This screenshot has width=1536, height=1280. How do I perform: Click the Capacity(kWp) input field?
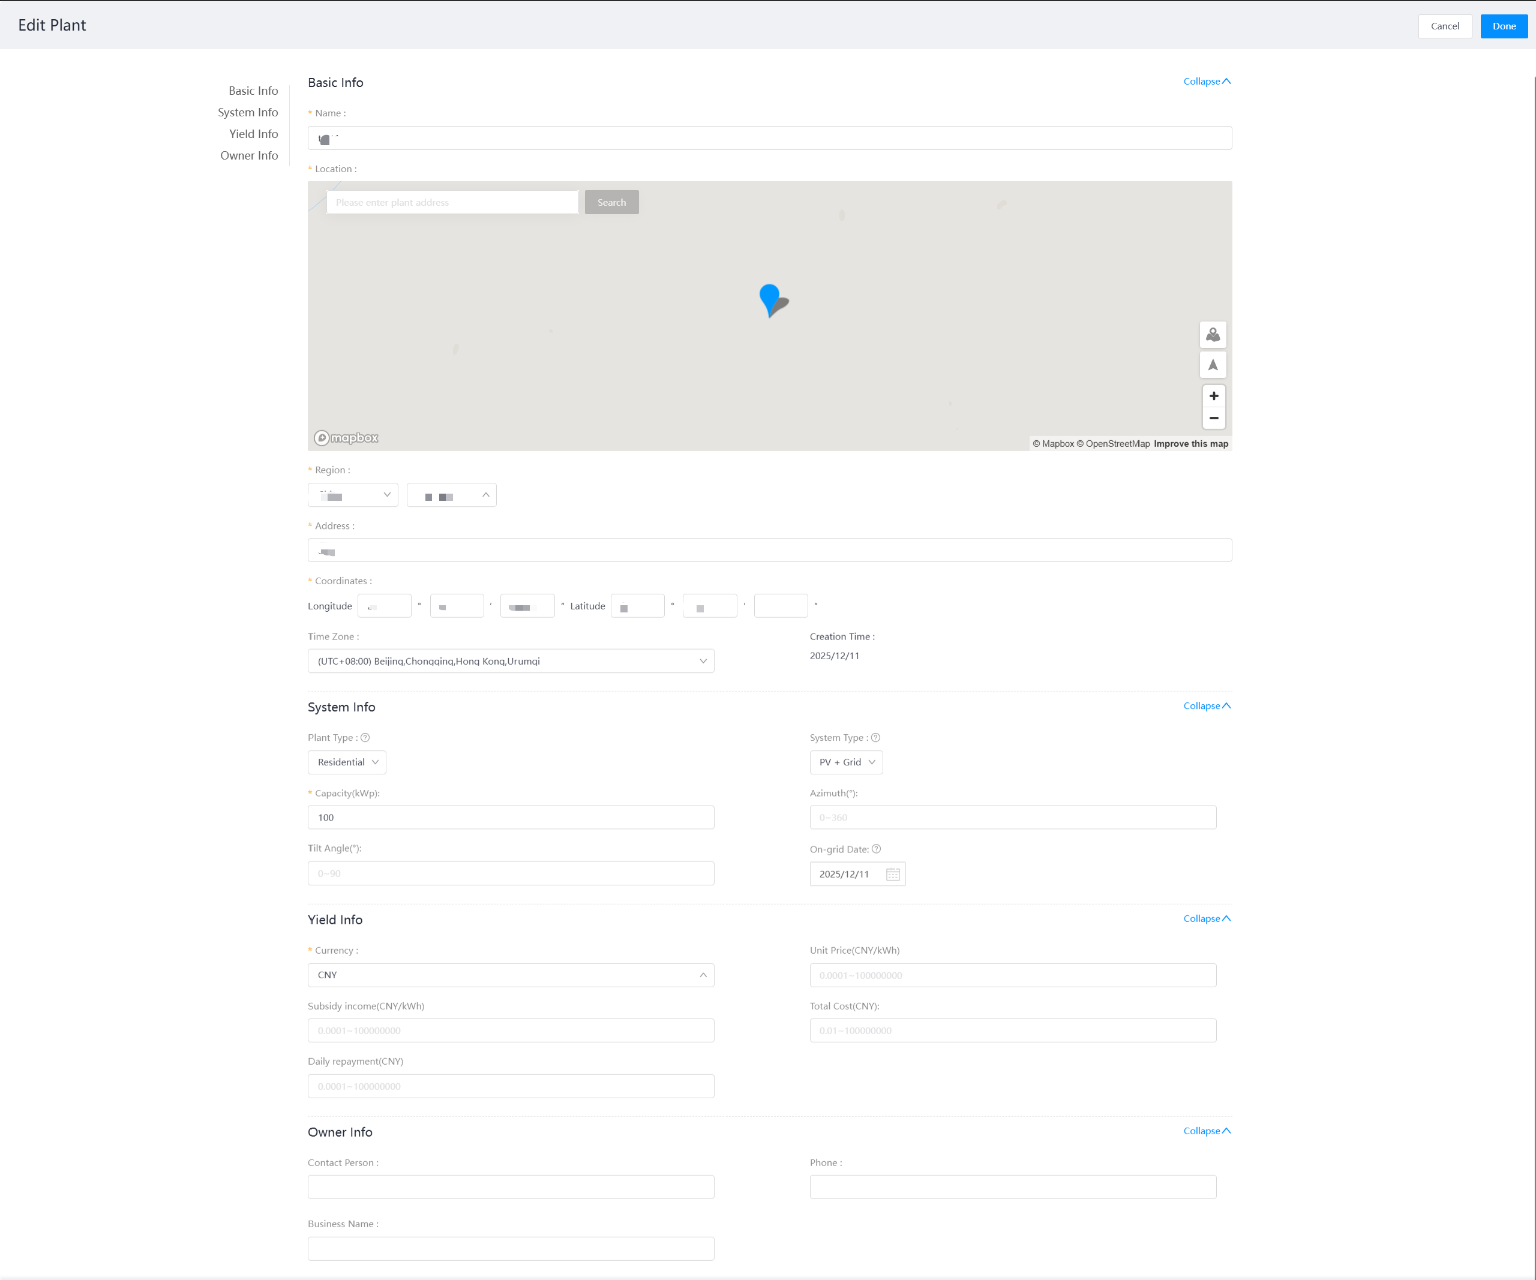point(511,818)
